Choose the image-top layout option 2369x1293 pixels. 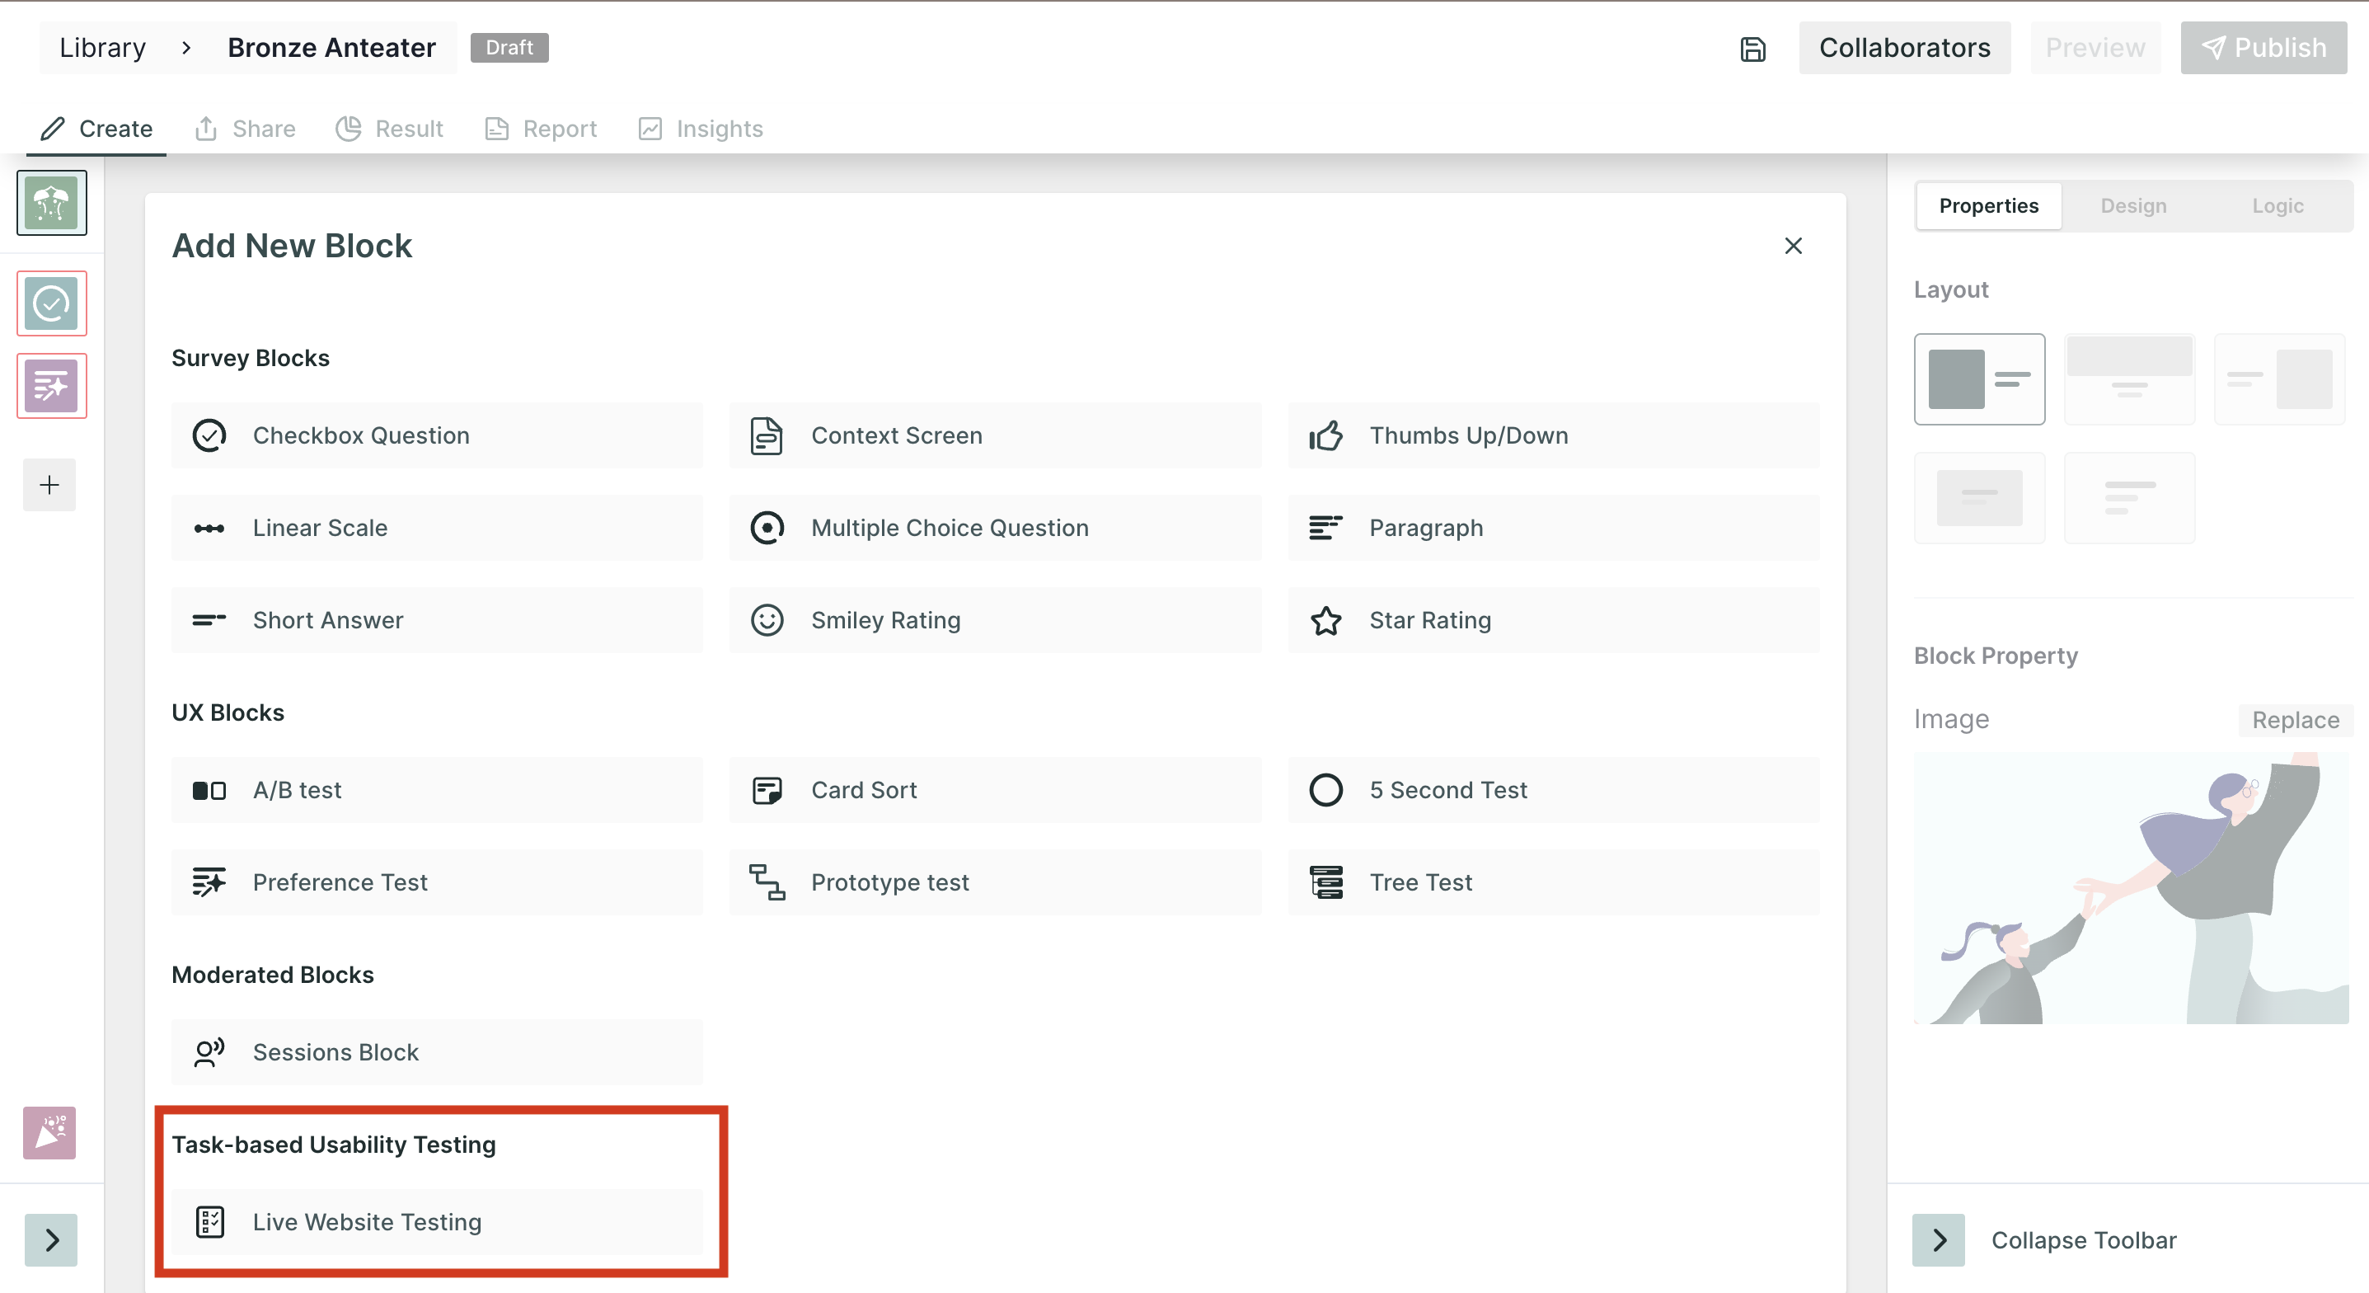(2129, 379)
